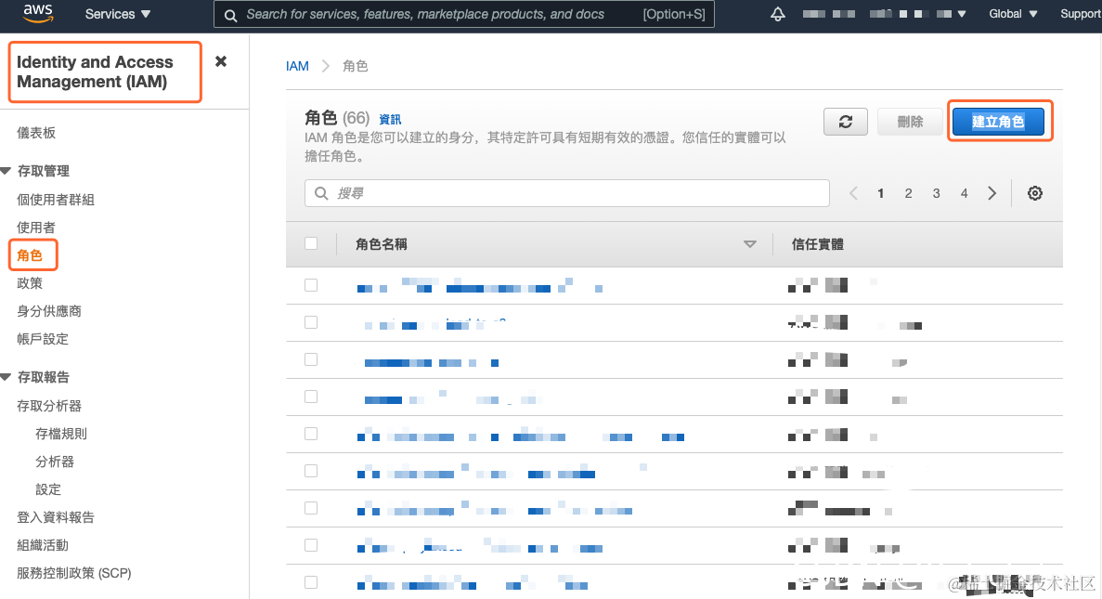Open 分析器 under access analyzer

[x=55, y=462]
